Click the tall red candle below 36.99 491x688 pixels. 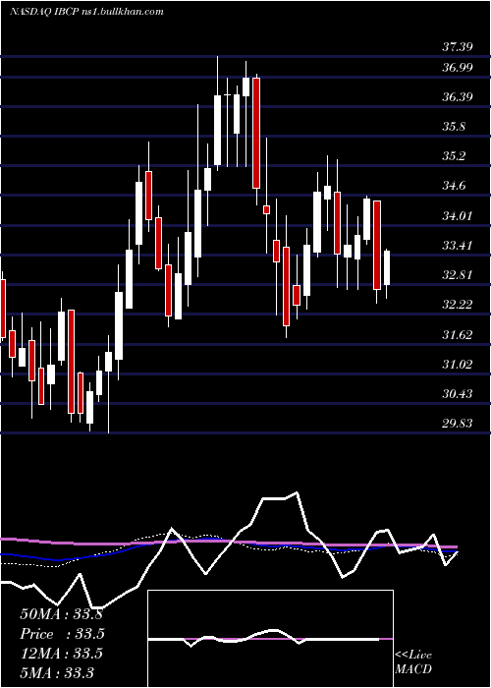pyautogui.click(x=256, y=133)
